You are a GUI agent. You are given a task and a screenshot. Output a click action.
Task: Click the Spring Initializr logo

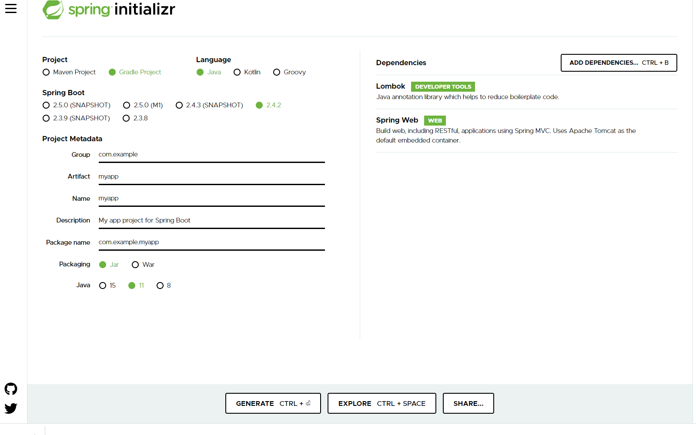click(x=109, y=10)
